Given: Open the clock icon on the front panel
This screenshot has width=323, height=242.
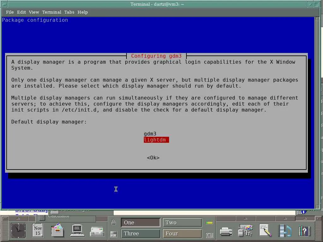Looking at the screenshot, I should 18,231.
